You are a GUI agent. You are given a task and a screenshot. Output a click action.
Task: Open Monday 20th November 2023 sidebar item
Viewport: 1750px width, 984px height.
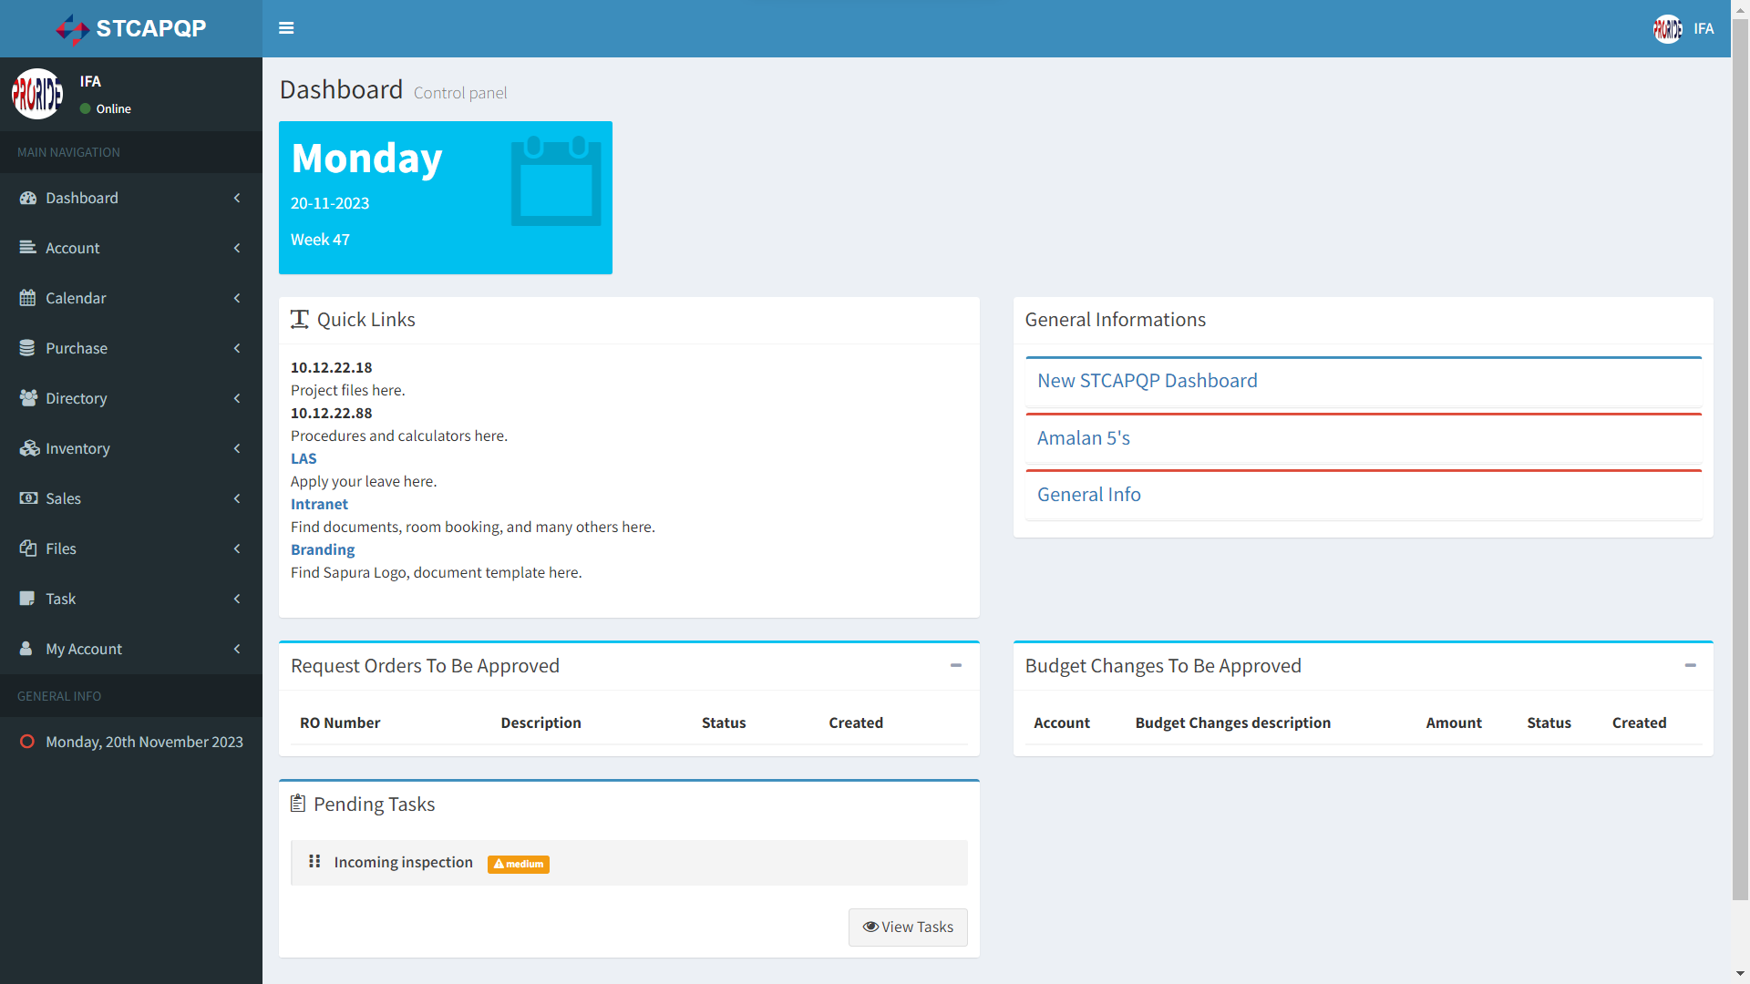click(144, 742)
